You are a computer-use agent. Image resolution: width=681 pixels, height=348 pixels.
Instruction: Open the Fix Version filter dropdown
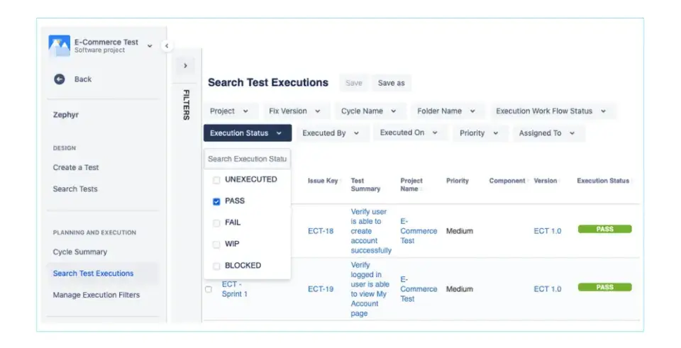[x=295, y=111]
